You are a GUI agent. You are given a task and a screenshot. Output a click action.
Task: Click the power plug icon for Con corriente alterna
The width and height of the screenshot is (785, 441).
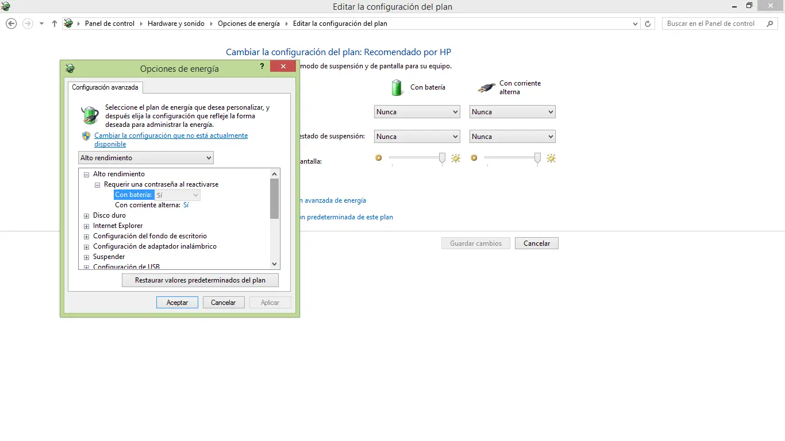486,88
